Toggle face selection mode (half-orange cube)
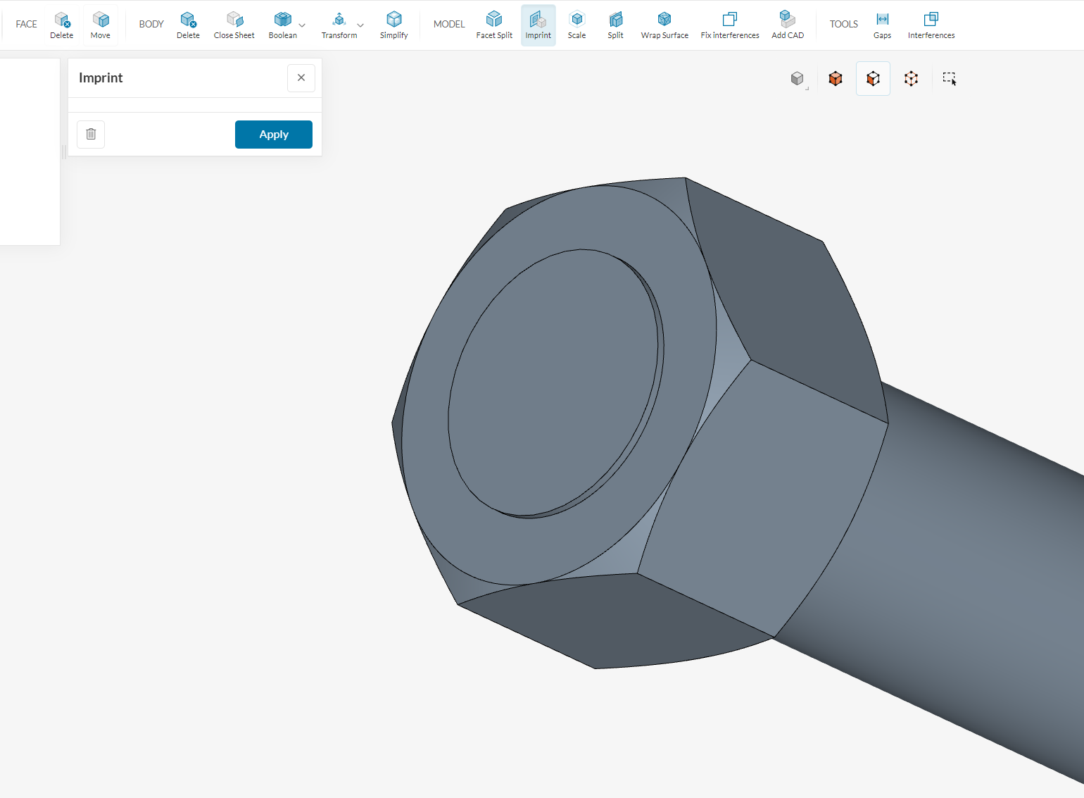1084x798 pixels. (x=873, y=79)
